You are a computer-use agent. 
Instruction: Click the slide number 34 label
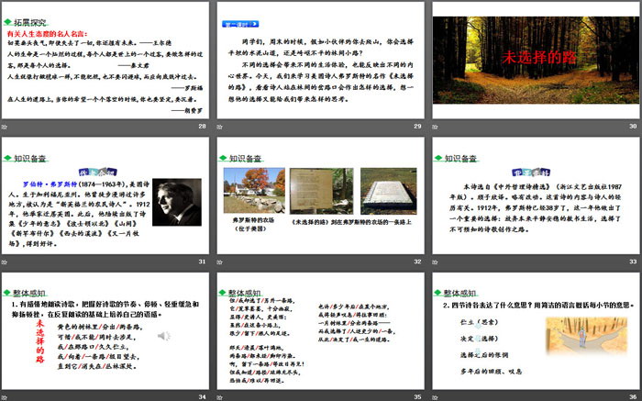202,396
